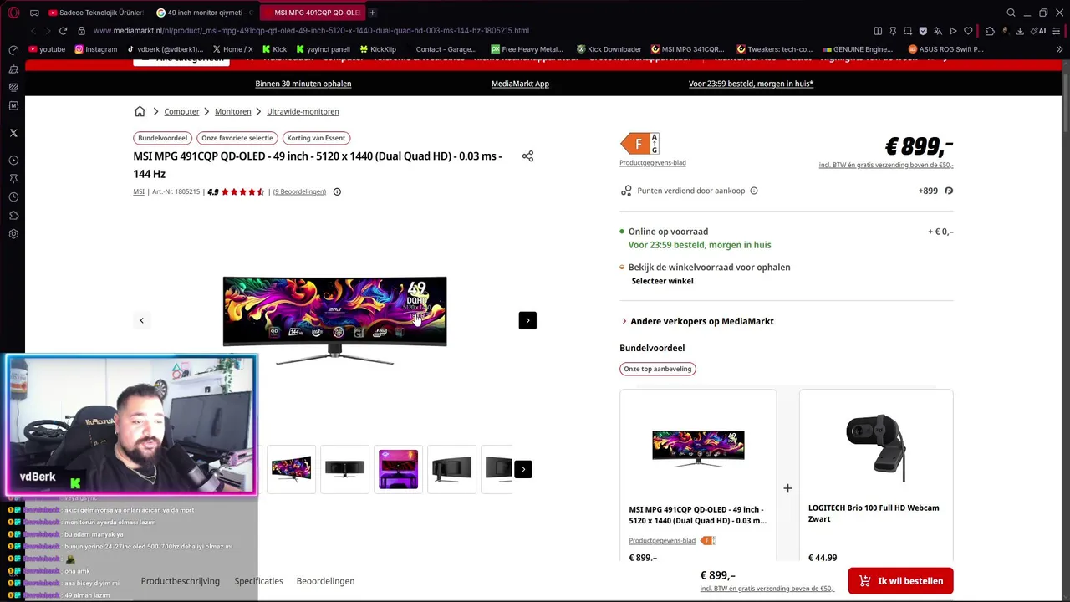Open the 9 Beoordelingen reviews link
Viewport: 1070px width, 602px height.
[x=299, y=191]
